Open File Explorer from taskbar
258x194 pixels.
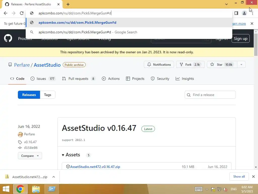[x=36, y=189]
